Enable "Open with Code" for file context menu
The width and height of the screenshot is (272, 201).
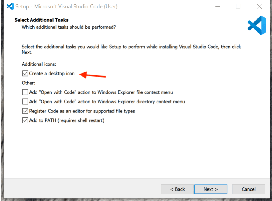coord(25,92)
